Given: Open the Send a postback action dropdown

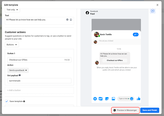Looking at the screenshot, I should point(18,70).
